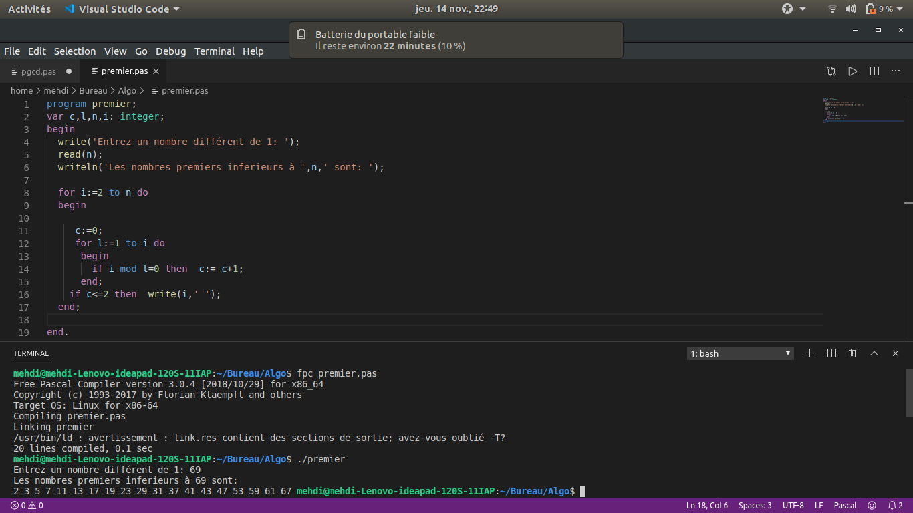Click 'fpc premier.pas' terminal command
This screenshot has width=913, height=513.
point(337,373)
